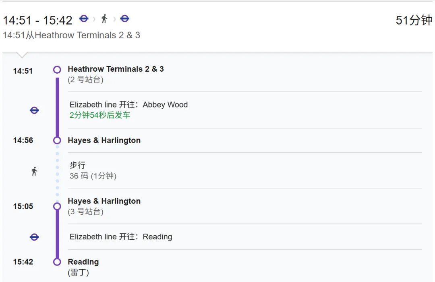Click roundel icon beside Abbey Wood train row

point(35,110)
